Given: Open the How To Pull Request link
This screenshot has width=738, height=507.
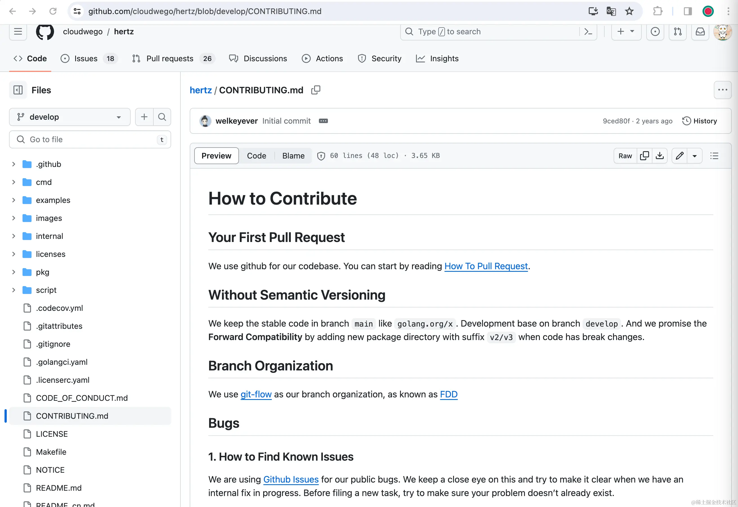Looking at the screenshot, I should 486,266.
